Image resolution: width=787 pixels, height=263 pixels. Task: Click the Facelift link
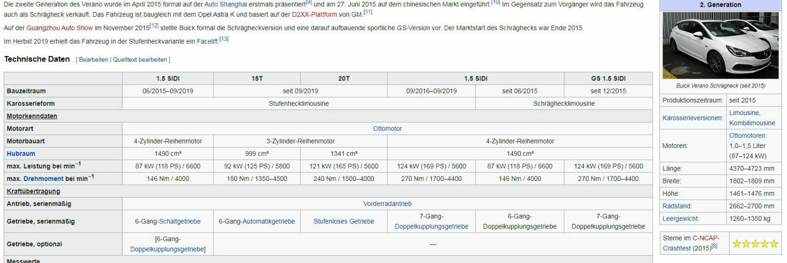pos(207,41)
